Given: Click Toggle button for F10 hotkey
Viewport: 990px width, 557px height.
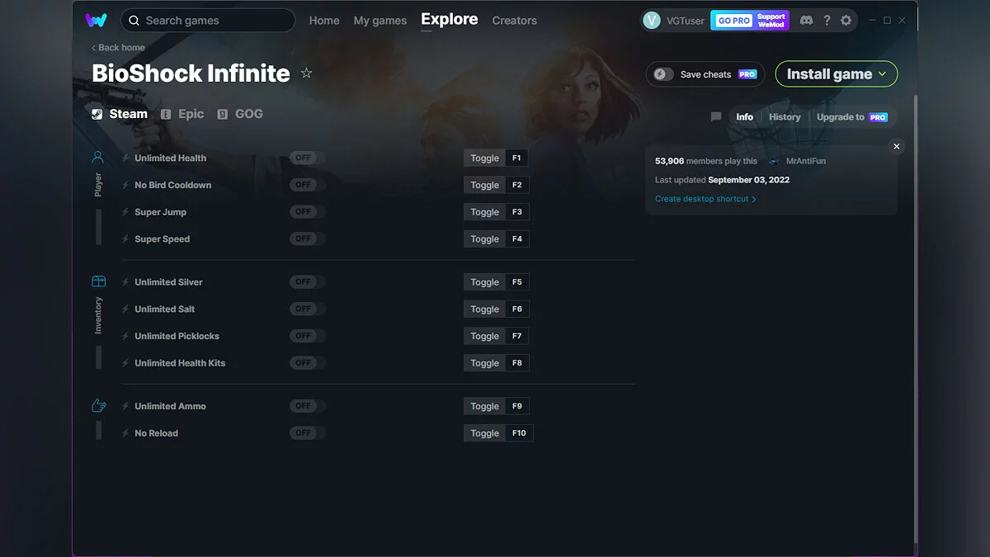Looking at the screenshot, I should [x=484, y=433].
